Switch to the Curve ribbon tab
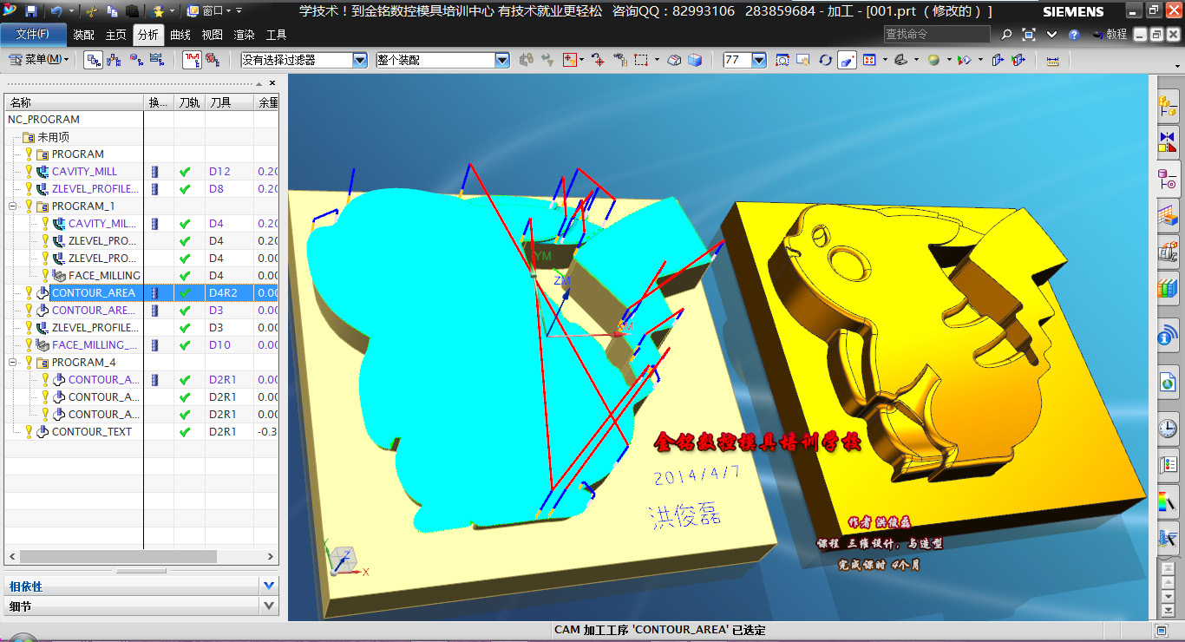Screen dimensions: 1185x642 (180, 35)
